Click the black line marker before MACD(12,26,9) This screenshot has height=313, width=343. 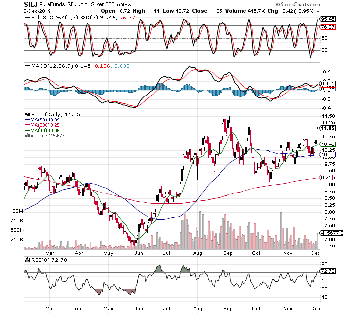coord(28,66)
